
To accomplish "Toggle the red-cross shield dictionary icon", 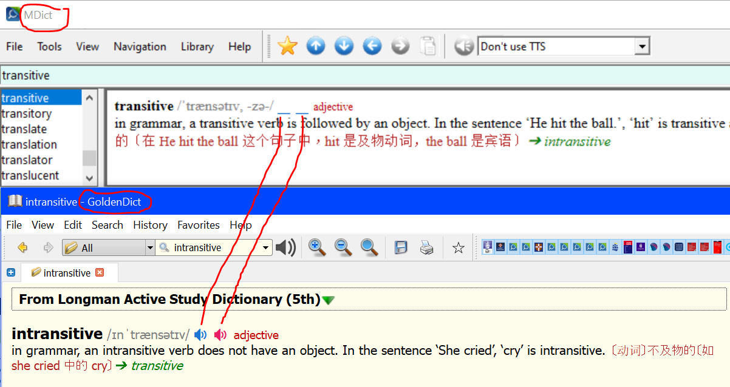I will [x=539, y=247].
